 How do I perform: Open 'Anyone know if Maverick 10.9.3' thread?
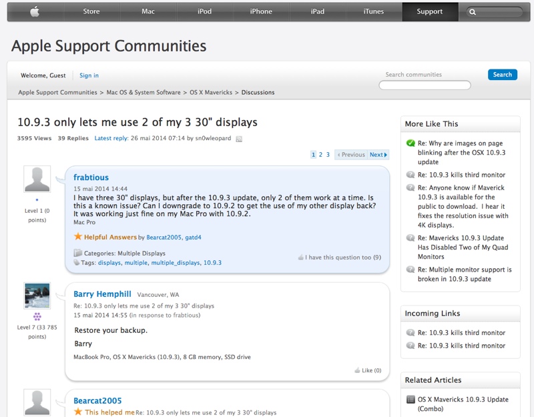[463, 206]
